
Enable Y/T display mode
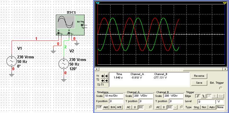(x=99, y=107)
